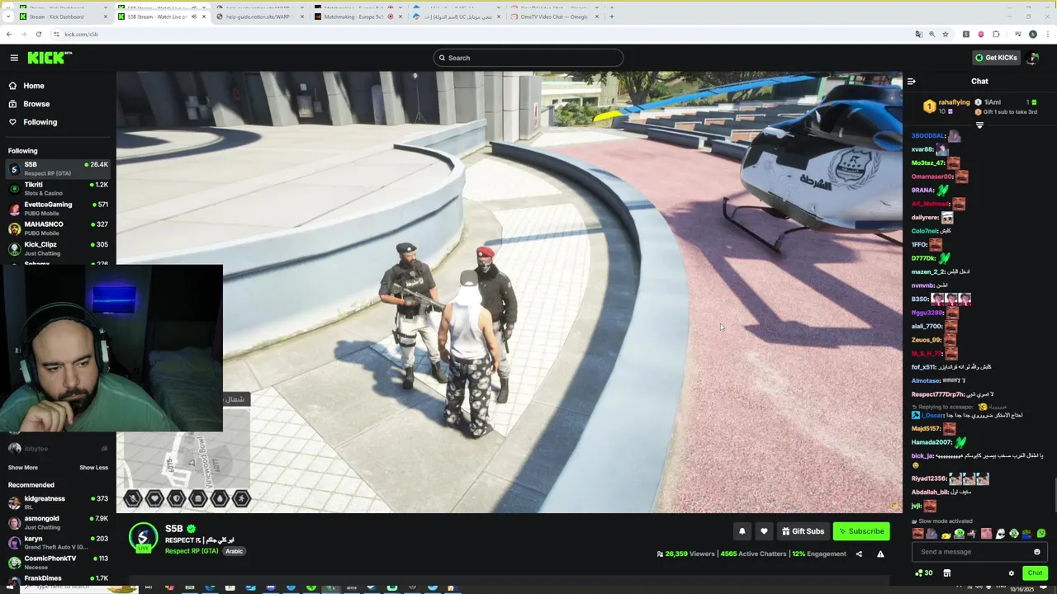Focus the Search box
This screenshot has width=1057, height=594.
click(528, 58)
